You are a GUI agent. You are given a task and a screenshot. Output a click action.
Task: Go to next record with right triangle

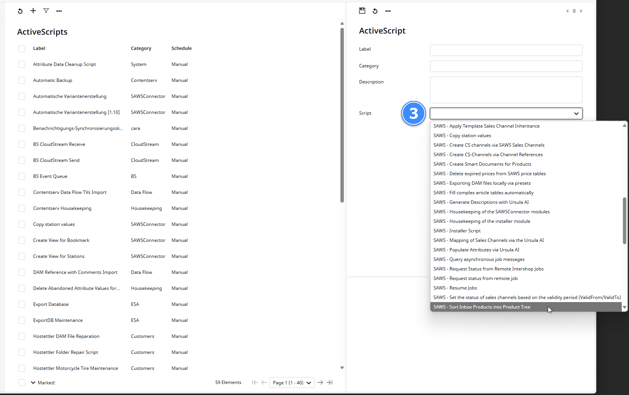581,11
